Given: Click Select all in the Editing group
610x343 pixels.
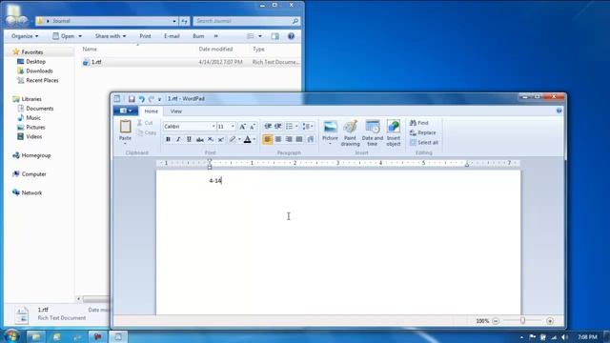Looking at the screenshot, I should point(424,143).
